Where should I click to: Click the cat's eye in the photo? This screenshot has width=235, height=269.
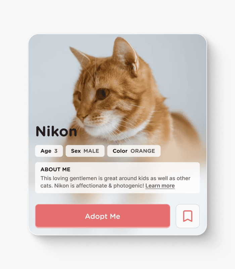click(x=103, y=94)
